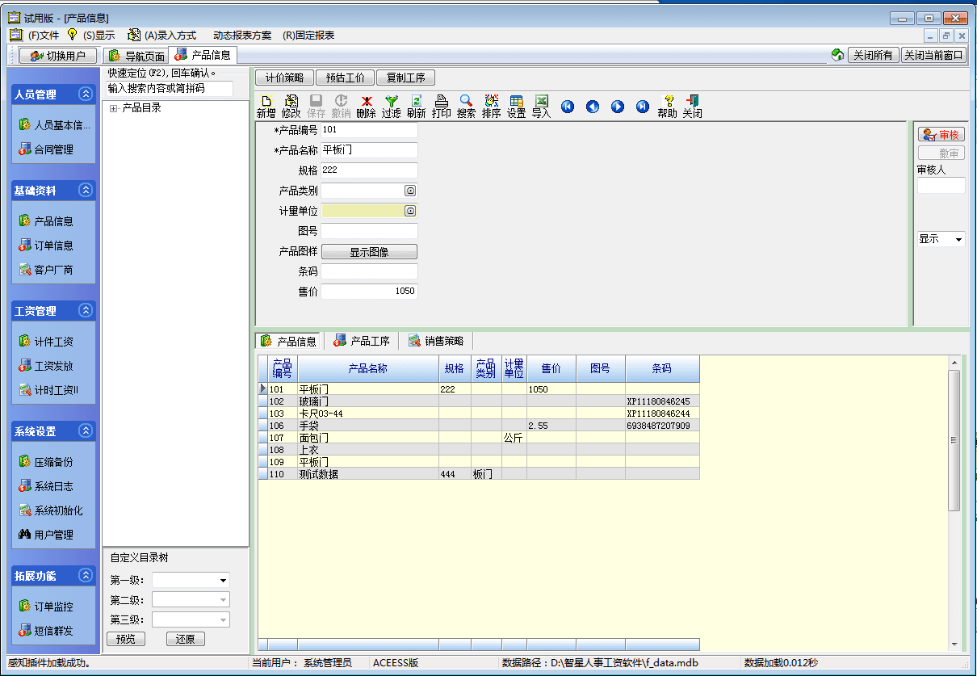The width and height of the screenshot is (977, 676).
Task: Select the 测试数据 row in product table
Action: point(479,474)
